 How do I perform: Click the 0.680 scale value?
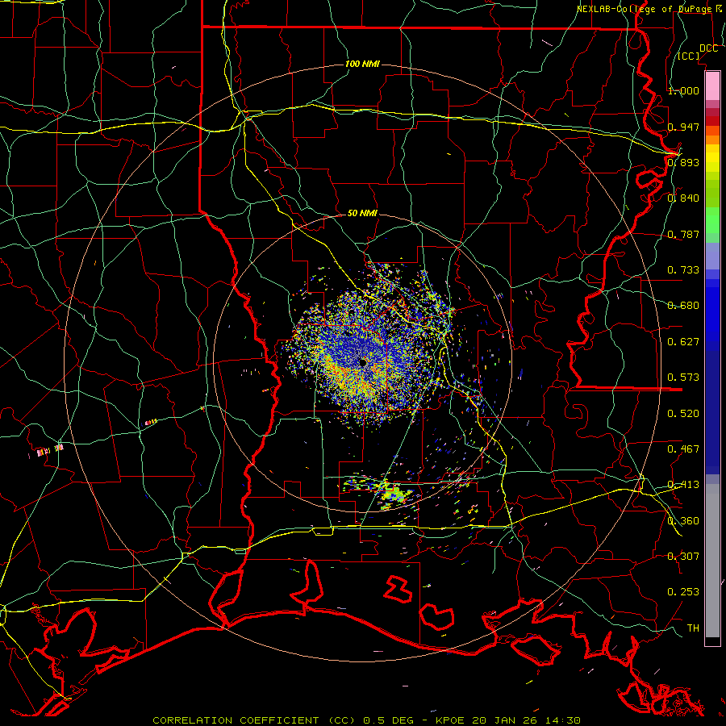(683, 306)
